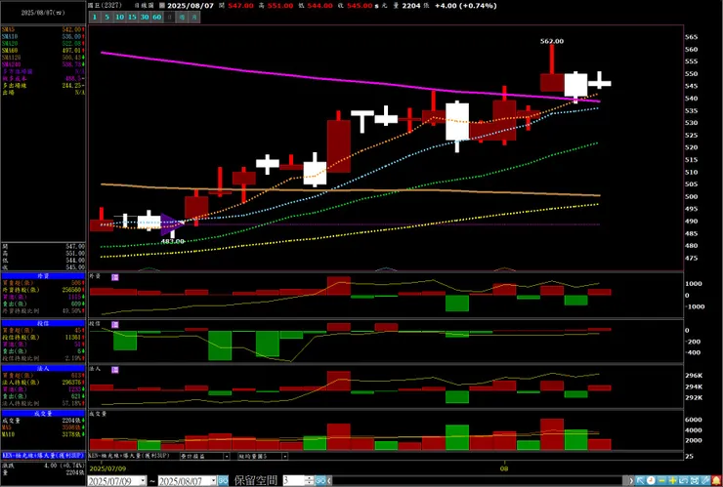Select the 外資 blue header in left panel
The width and height of the screenshot is (723, 487).
tap(43, 275)
